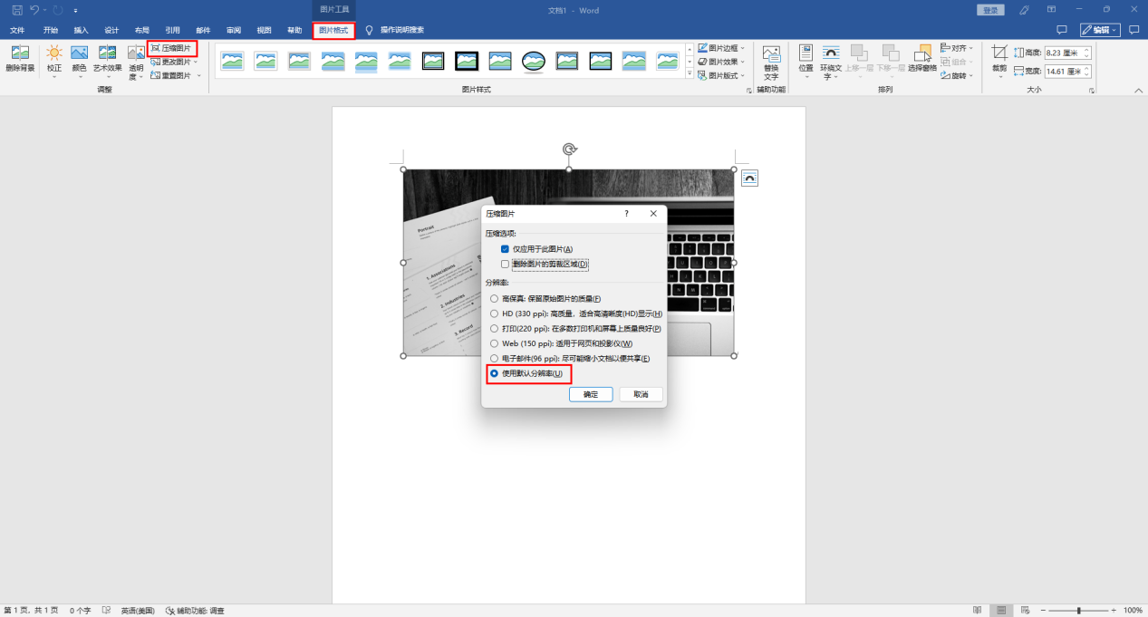Click the lightbulb Tell Me search icon

pyautogui.click(x=369, y=30)
